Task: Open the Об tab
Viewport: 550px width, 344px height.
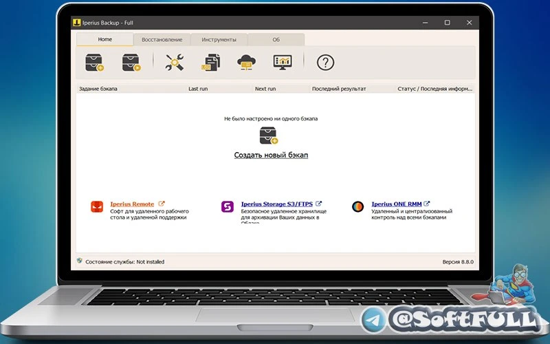Action: [x=276, y=40]
